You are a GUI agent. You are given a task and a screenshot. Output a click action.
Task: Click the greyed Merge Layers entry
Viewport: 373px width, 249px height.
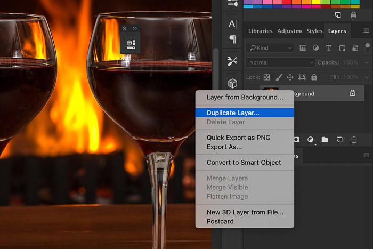click(245, 178)
